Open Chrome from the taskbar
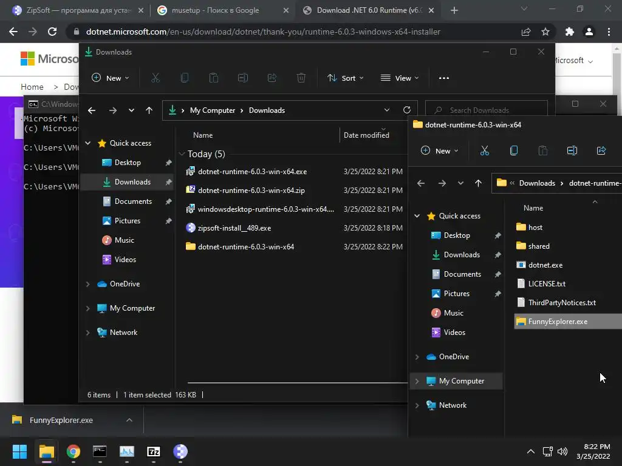622x466 pixels. tap(73, 451)
